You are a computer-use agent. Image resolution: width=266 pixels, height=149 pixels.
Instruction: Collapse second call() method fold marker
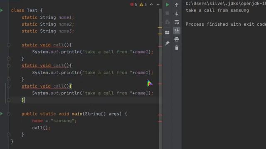(x=9, y=66)
